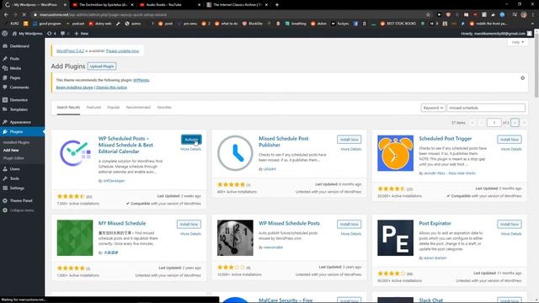Select the Search Results tab
539x303 pixels.
point(68,108)
